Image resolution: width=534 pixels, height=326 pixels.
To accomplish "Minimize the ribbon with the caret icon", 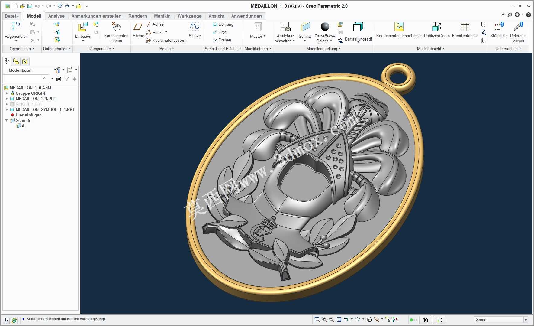I will pyautogui.click(x=503, y=15).
